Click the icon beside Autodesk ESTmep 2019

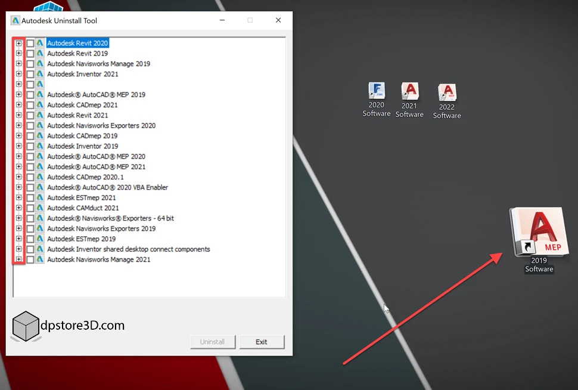click(x=40, y=239)
